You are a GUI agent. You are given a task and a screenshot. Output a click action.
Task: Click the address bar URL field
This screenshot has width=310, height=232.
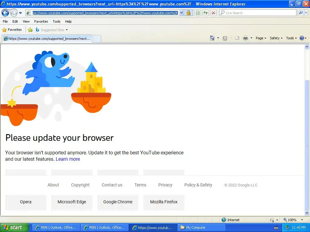[x=105, y=13]
